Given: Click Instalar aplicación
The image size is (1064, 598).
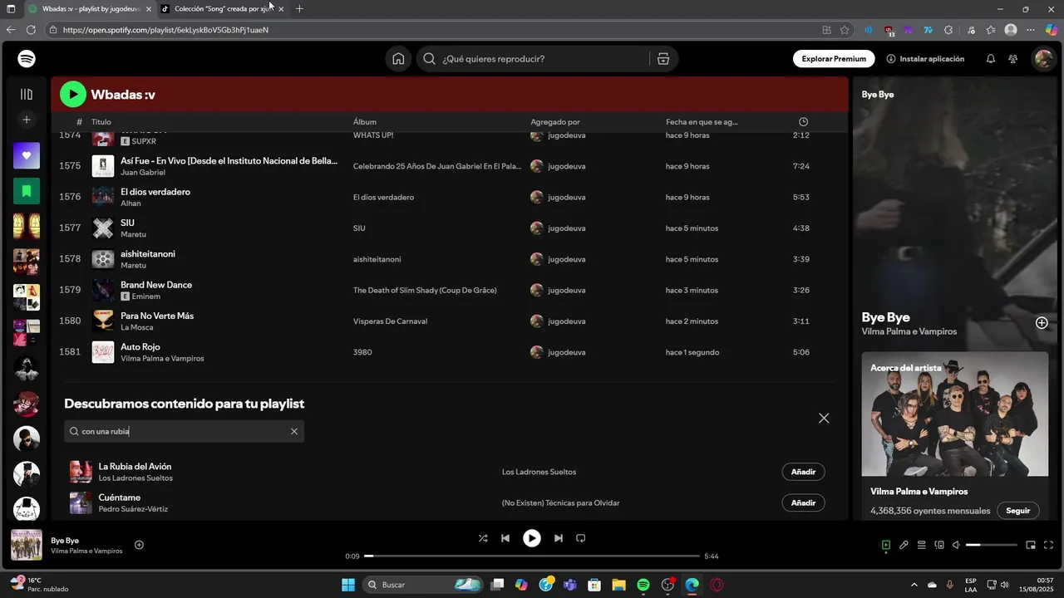Looking at the screenshot, I should click(925, 59).
